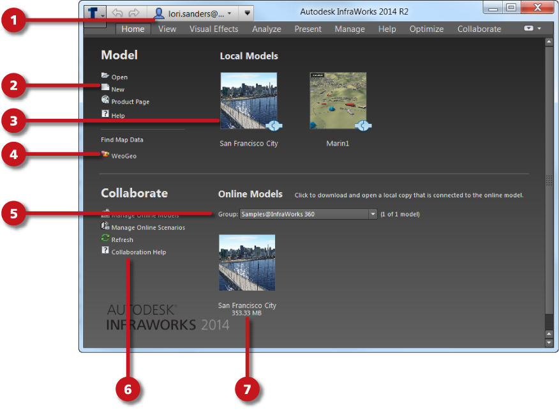The height and width of the screenshot is (410, 559).
Task: Switch to the Collaborate ribbon tab
Action: tap(479, 29)
